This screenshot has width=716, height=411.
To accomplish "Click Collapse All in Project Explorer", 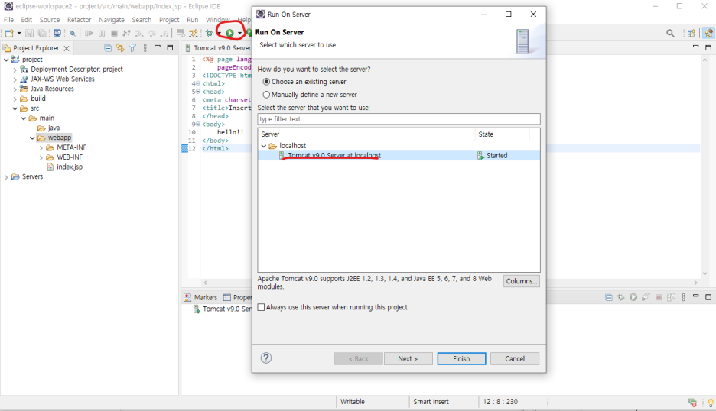I will (x=108, y=47).
